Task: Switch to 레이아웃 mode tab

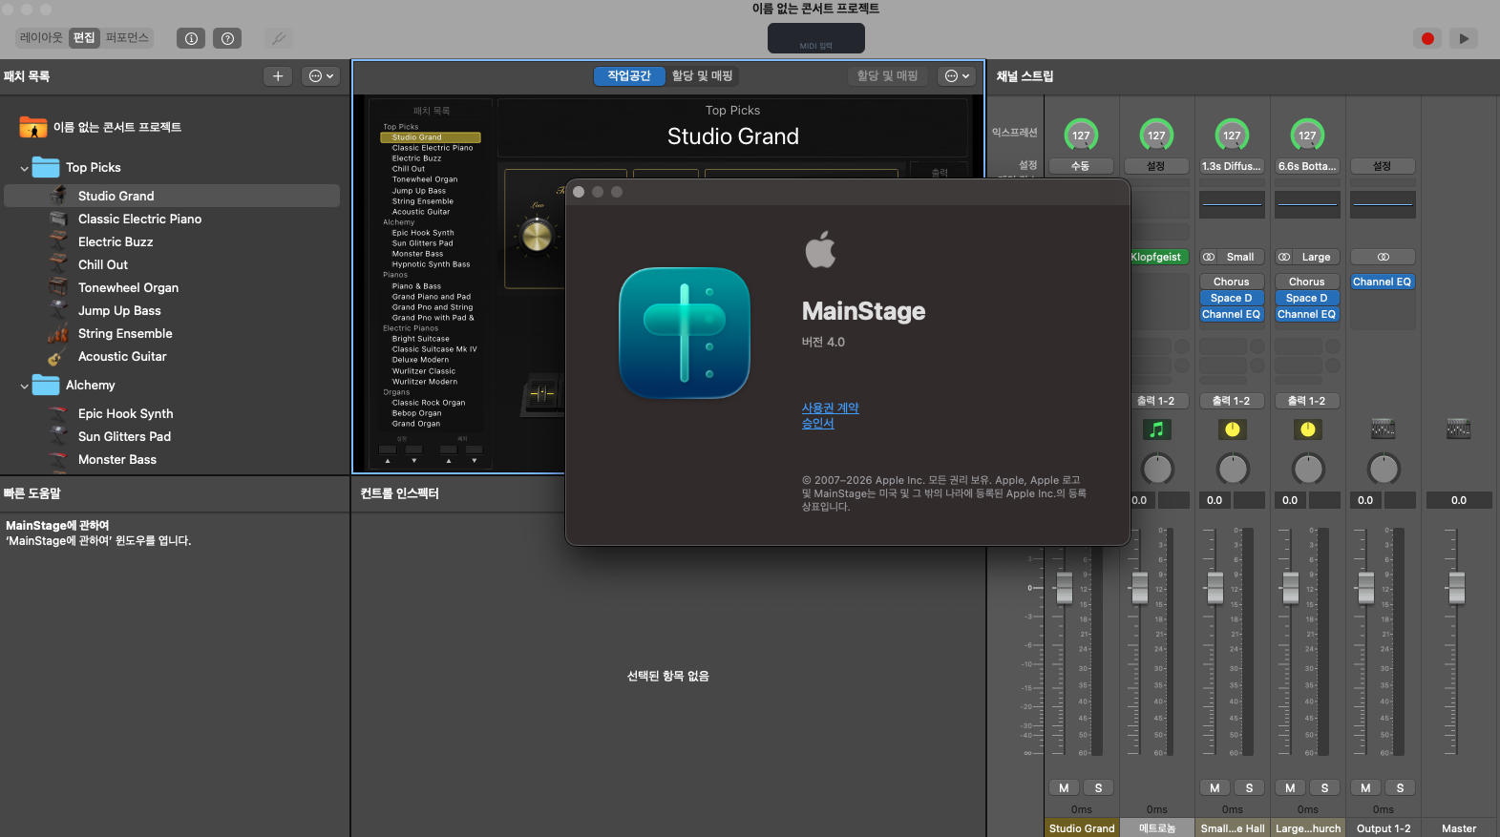Action: pyautogui.click(x=41, y=38)
